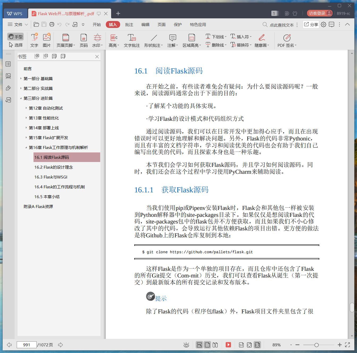Click the text annotation tool (文字)
Image resolution: width=357 pixels, height=353 pixels.
34,40
